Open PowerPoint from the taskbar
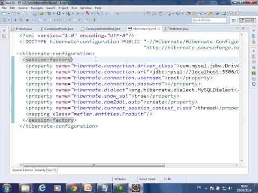258x193 pixels. [89, 188]
